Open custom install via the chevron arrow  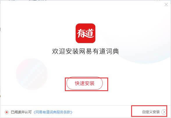pyautogui.click(x=164, y=112)
